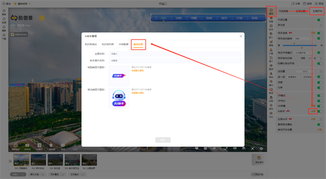Open the 基础 home icon in the side rail
Image resolution: width=326 pixels, height=179 pixels.
pyautogui.click(x=271, y=11)
